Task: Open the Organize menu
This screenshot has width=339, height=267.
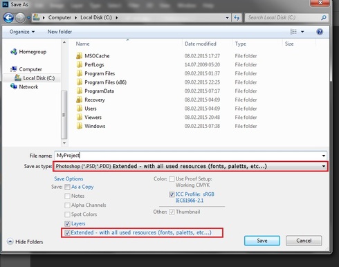Action: pyautogui.click(x=22, y=32)
